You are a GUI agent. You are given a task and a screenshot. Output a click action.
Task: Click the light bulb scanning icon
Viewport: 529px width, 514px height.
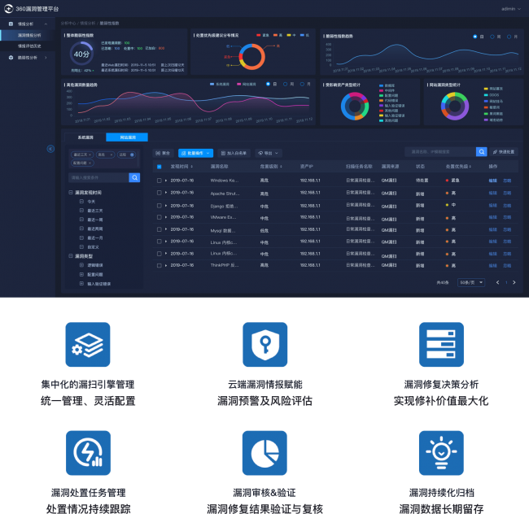coord(441,453)
